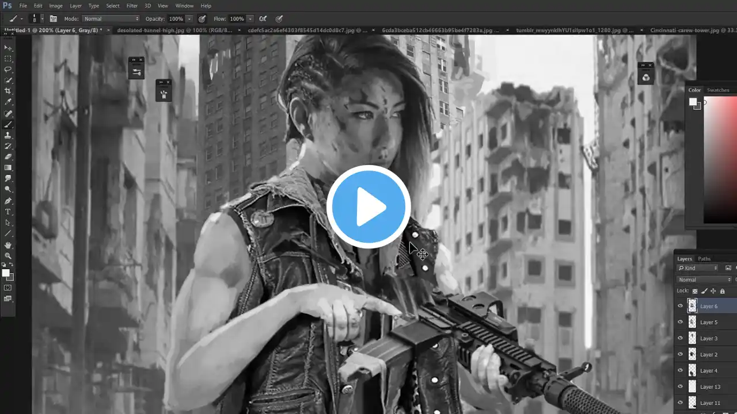Swap foreground and background colors
737x414 pixels.
click(12, 265)
